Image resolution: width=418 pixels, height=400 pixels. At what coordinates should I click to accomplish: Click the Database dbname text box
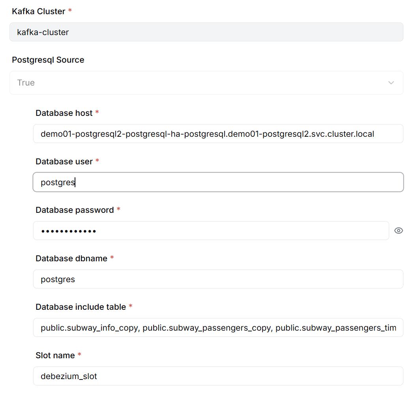[x=218, y=279]
